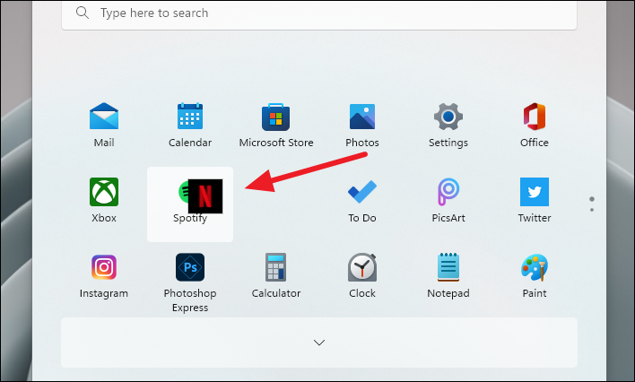The image size is (635, 382).
Task: Go to next pinned page dot
Action: click(x=592, y=210)
